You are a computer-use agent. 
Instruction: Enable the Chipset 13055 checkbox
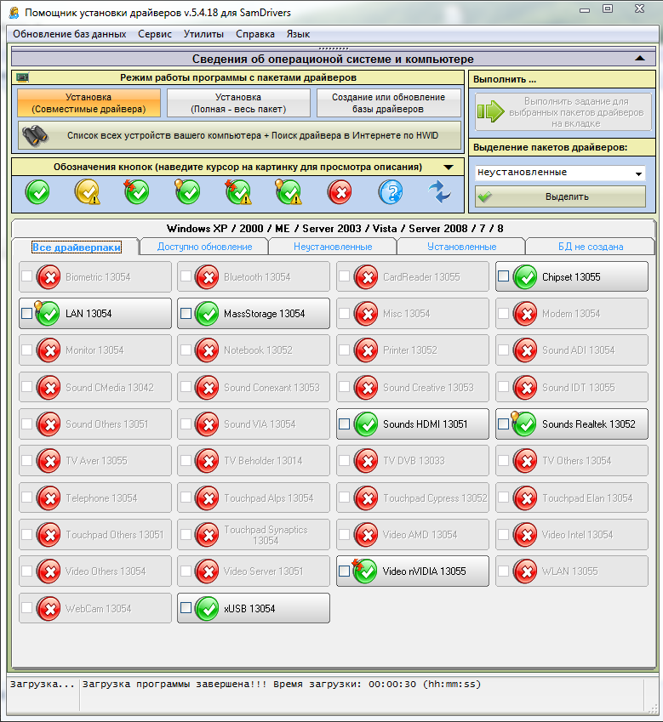pos(503,276)
